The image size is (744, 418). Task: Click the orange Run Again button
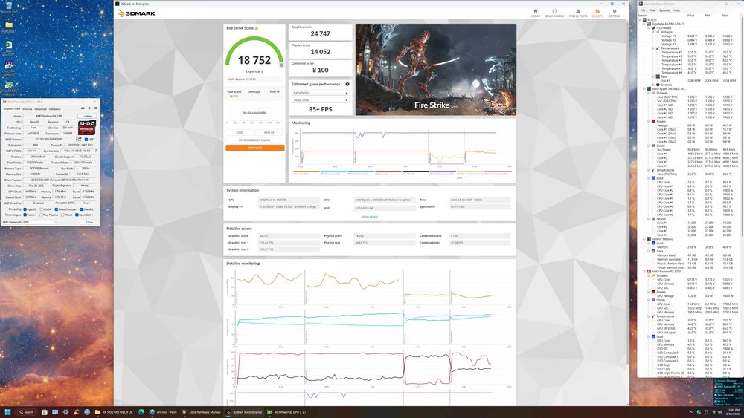tap(254, 148)
